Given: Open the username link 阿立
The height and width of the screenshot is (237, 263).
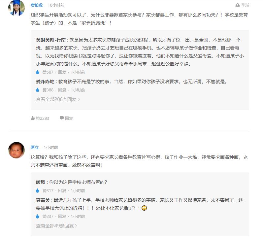Looking at the screenshot, I should coord(35,148).
